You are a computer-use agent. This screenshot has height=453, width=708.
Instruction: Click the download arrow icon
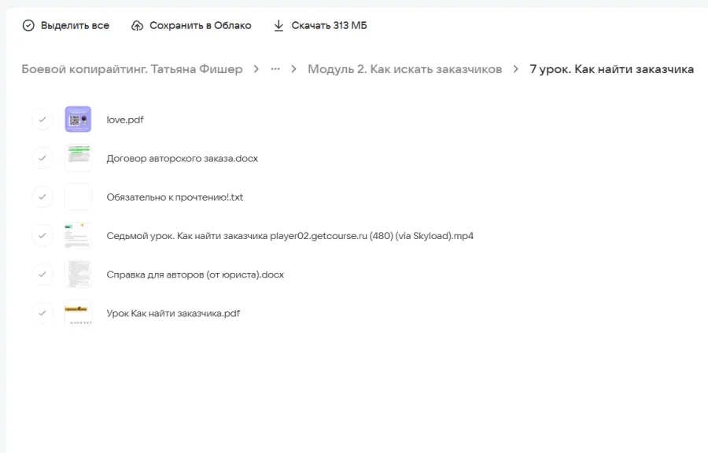click(278, 26)
